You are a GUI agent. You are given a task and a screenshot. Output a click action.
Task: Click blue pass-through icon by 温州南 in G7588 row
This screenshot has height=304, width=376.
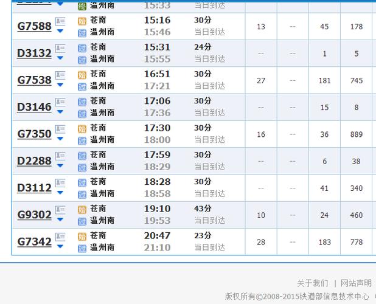82,33
